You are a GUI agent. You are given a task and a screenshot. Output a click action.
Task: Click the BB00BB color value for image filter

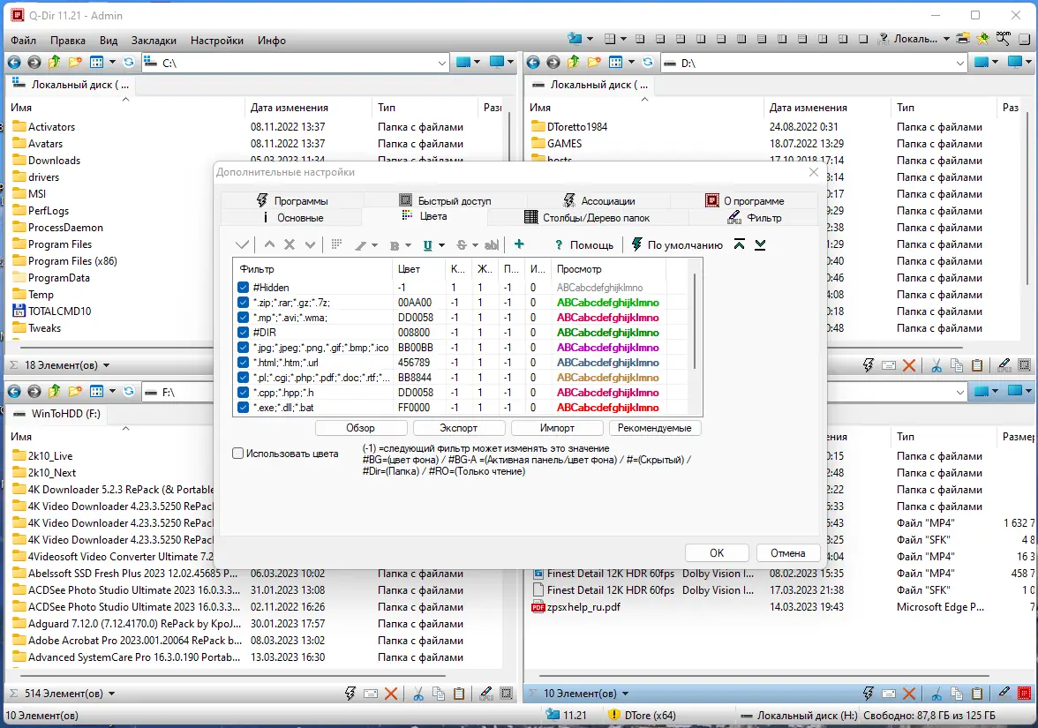point(414,348)
